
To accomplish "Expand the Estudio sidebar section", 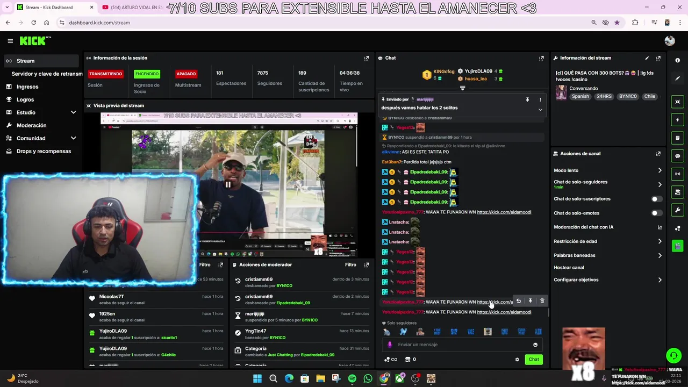I will tap(73, 112).
